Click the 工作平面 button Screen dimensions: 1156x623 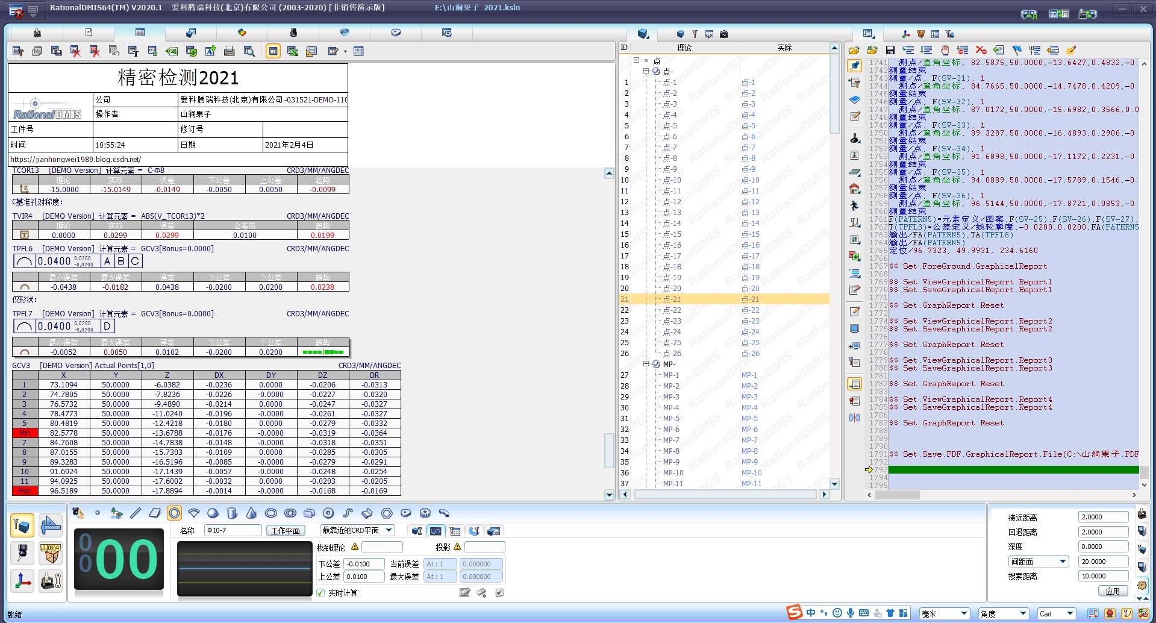(285, 531)
